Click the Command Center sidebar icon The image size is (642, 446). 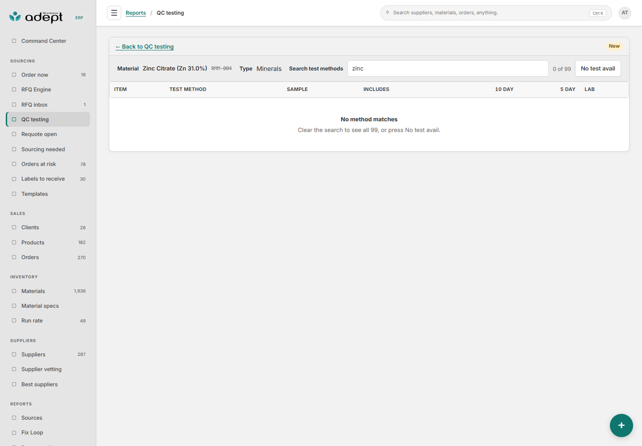[x=14, y=41]
